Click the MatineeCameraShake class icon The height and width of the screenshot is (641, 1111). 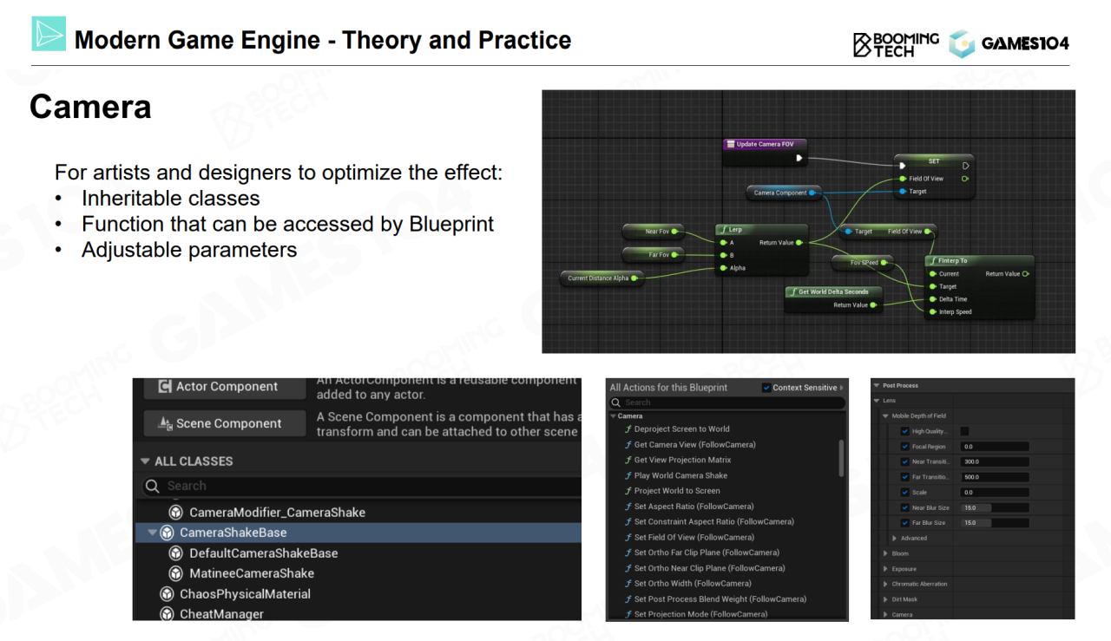pyautogui.click(x=174, y=573)
